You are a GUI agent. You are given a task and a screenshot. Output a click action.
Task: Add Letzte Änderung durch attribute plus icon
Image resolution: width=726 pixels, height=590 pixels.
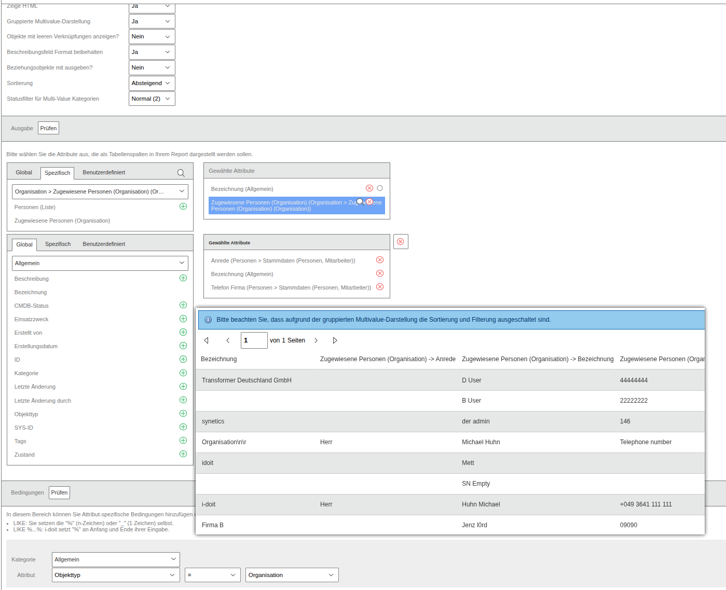point(183,400)
